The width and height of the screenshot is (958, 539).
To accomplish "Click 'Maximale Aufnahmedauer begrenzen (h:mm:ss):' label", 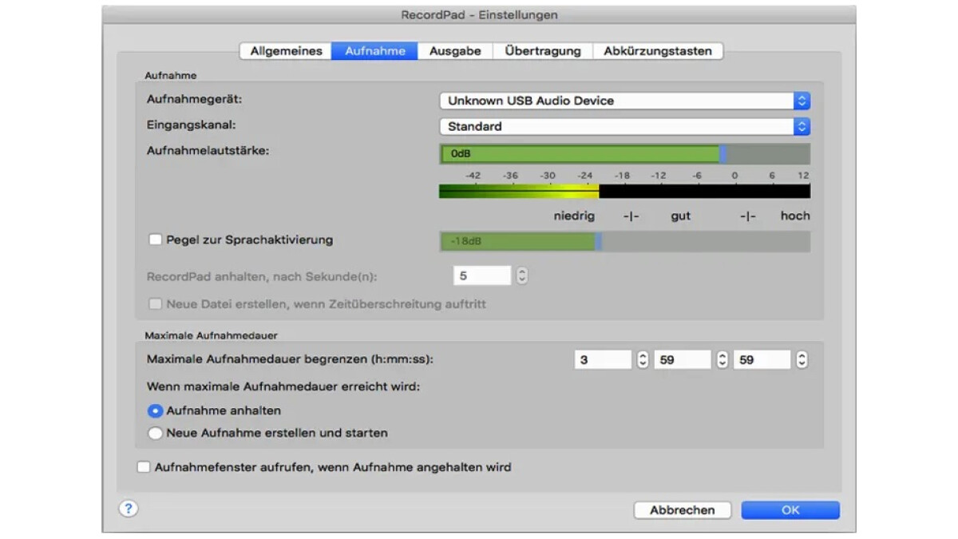I will point(290,360).
